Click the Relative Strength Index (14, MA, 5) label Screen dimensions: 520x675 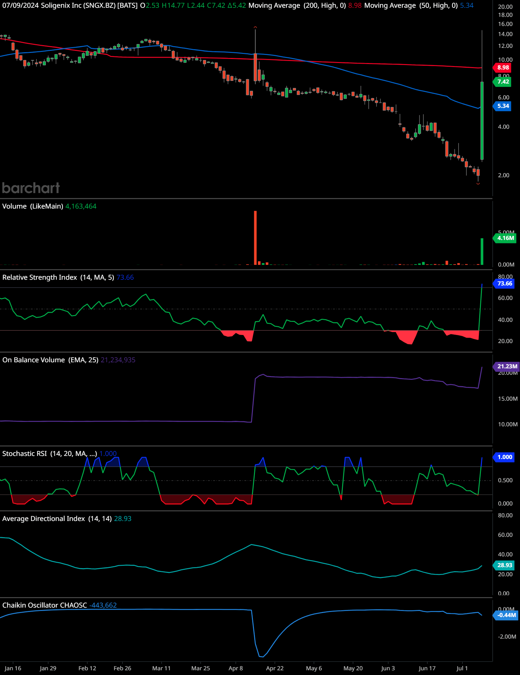click(58, 277)
